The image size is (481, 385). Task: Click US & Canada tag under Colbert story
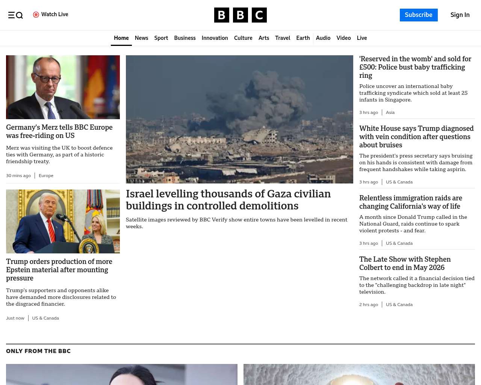pyautogui.click(x=399, y=305)
